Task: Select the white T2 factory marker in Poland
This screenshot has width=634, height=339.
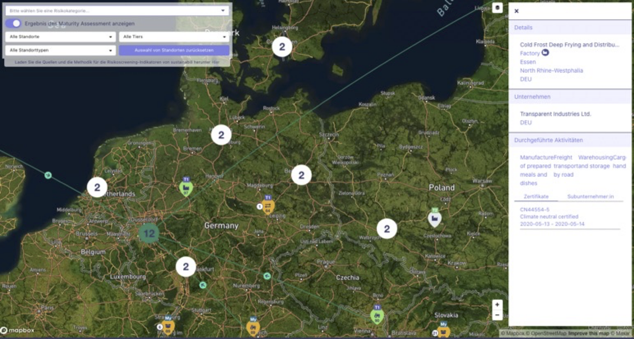Action: pos(434,219)
